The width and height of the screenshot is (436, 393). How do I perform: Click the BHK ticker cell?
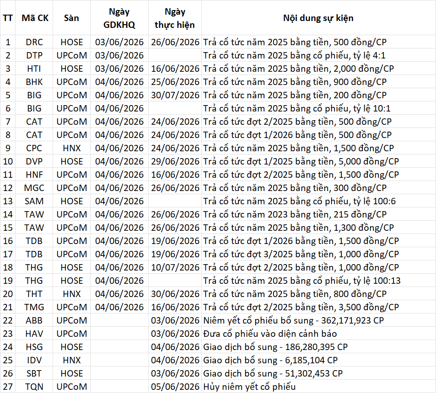tap(34, 82)
